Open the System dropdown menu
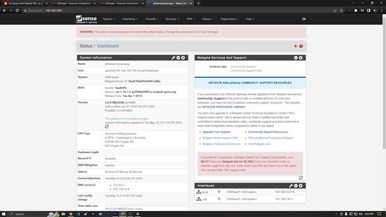386x217 pixels. [109, 19]
